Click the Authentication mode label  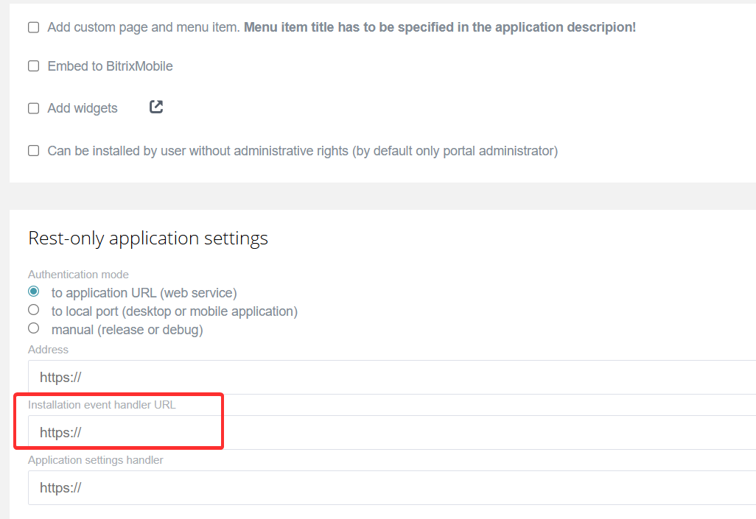click(x=78, y=275)
